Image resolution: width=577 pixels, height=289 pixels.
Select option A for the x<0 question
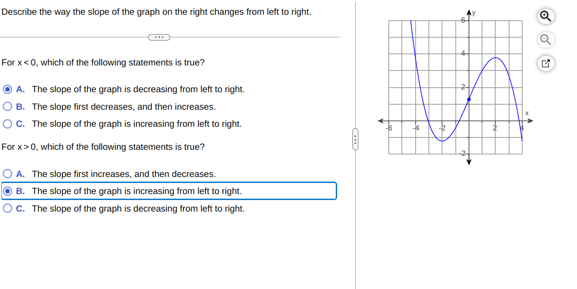(x=7, y=89)
